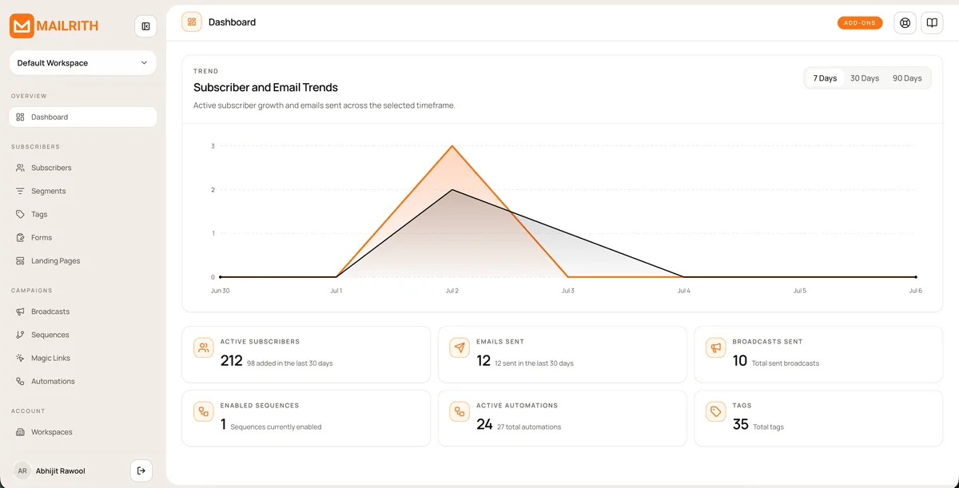Click the logout icon beside Abhijit Rawool
The height and width of the screenshot is (488, 959).
pyautogui.click(x=141, y=470)
